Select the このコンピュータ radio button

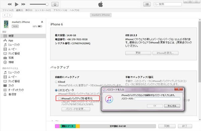tap(56, 90)
